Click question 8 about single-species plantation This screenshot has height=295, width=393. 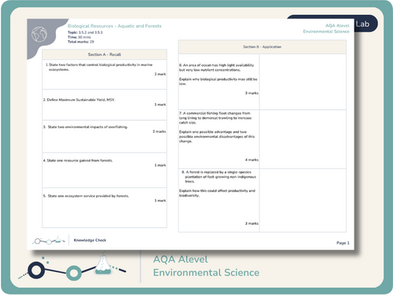[x=219, y=177]
